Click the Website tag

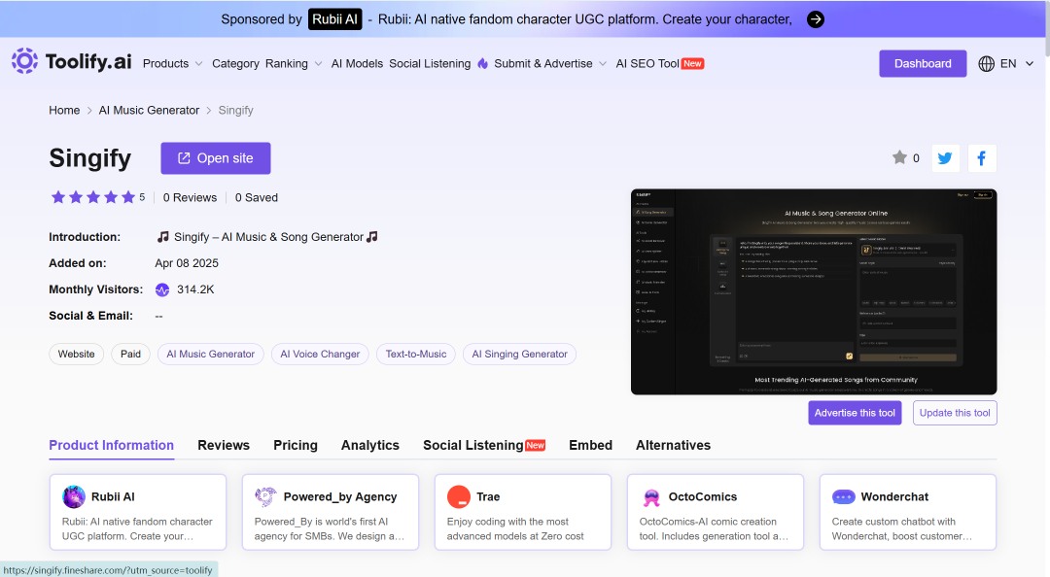point(77,355)
